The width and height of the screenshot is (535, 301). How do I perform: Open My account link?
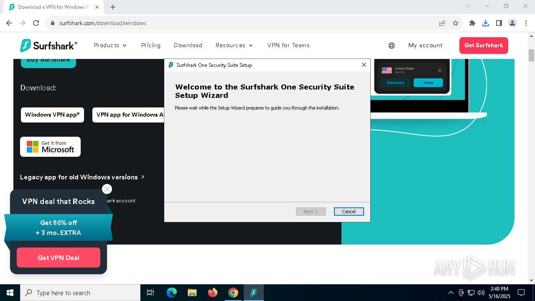(x=425, y=45)
